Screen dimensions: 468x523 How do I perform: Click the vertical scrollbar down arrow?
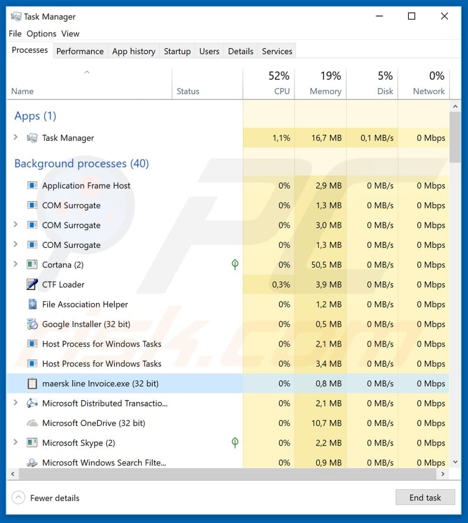pos(455,462)
